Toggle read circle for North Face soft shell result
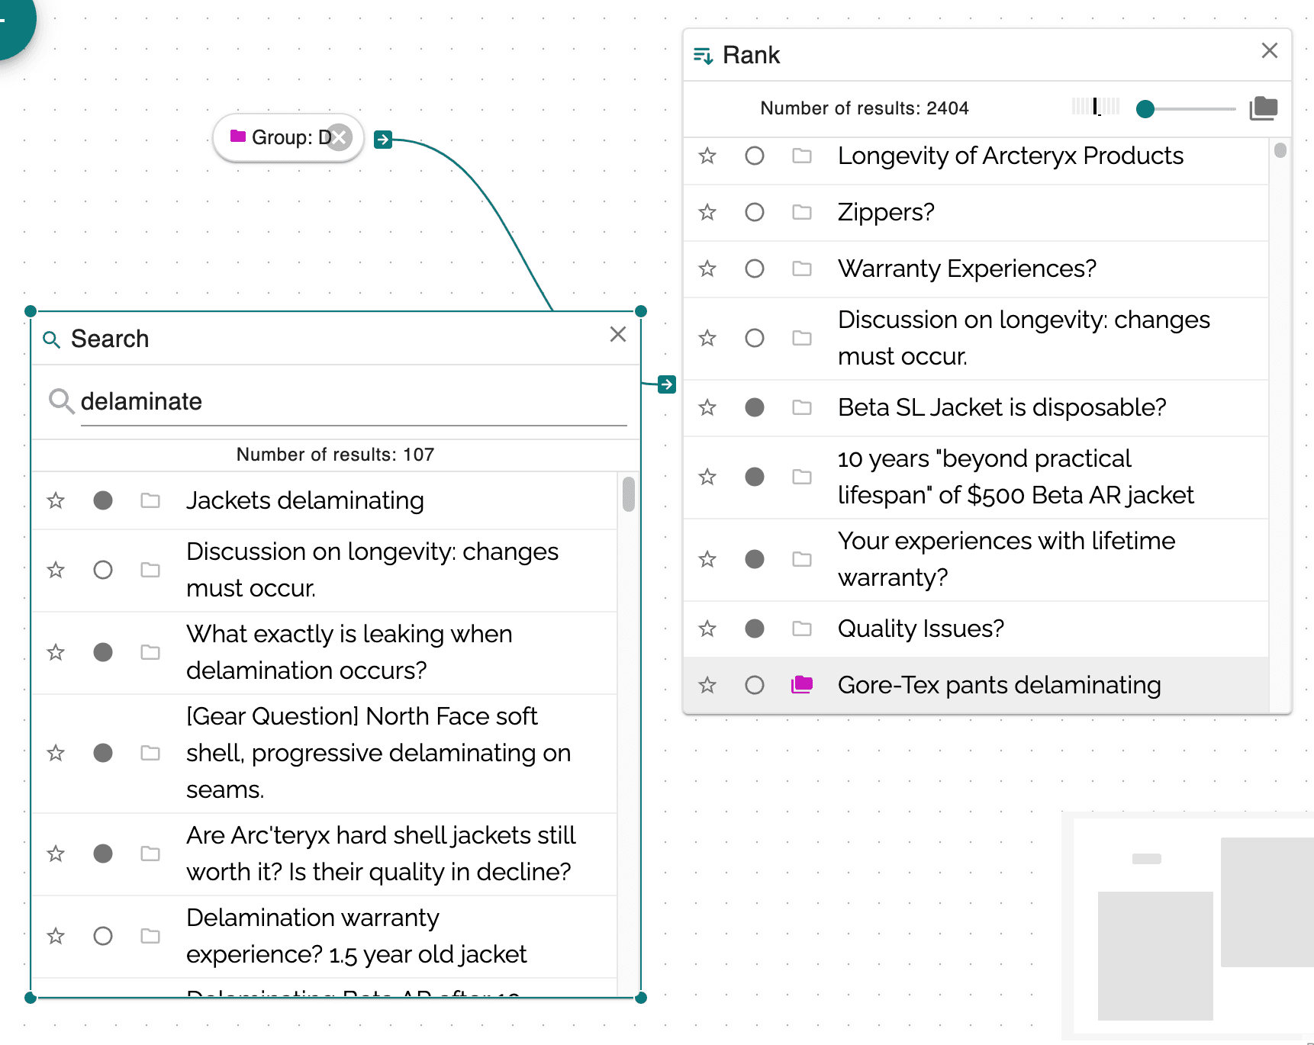 click(x=103, y=754)
